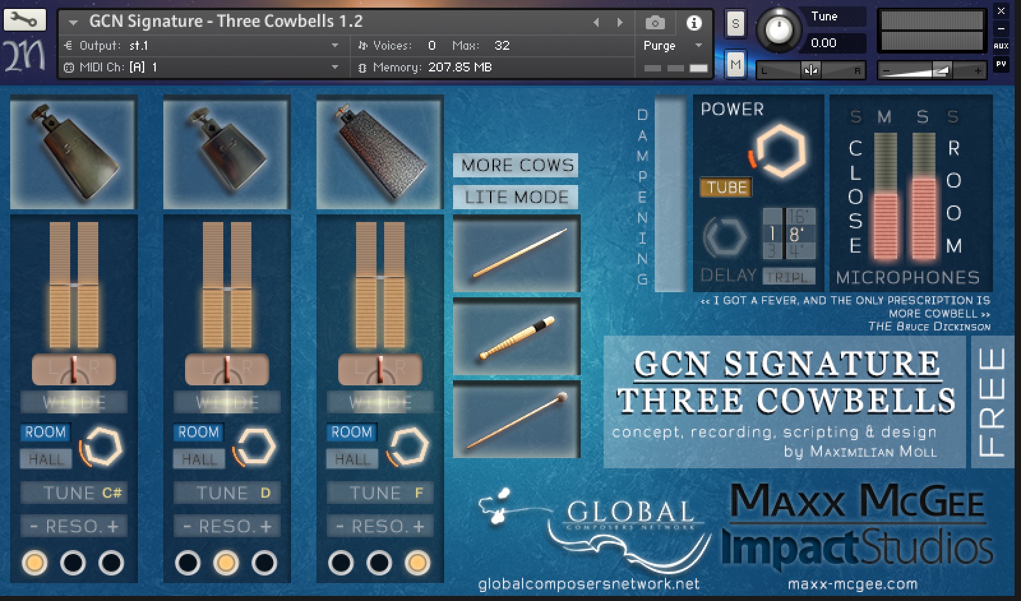Enable HALL reverb on D cowbell

[198, 459]
